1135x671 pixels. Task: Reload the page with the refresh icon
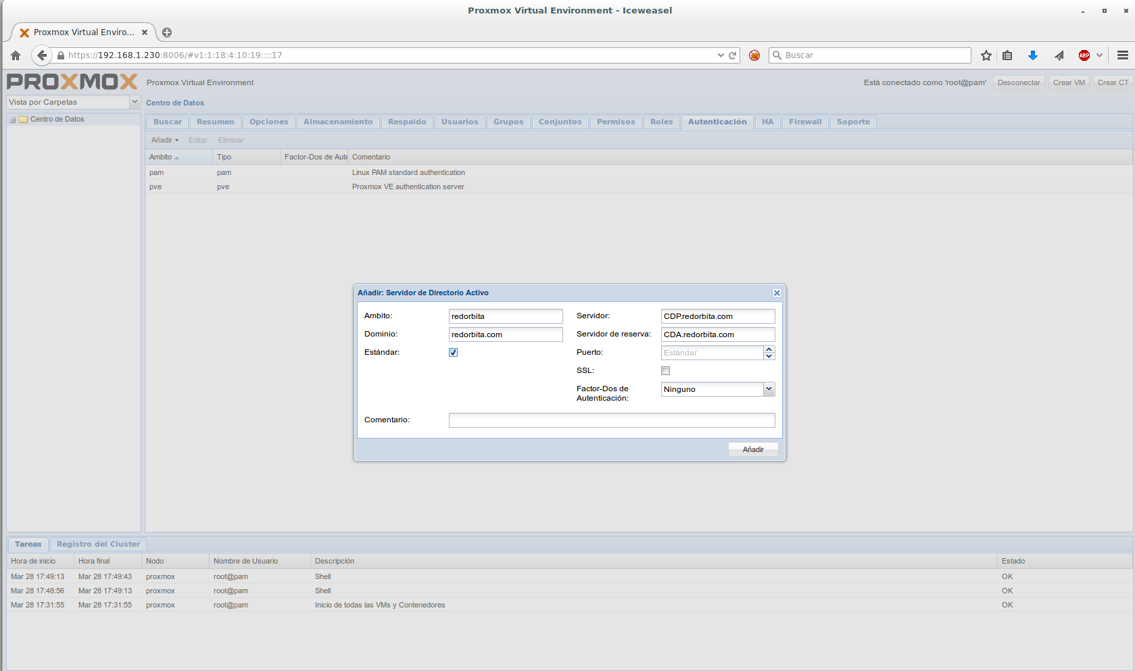pyautogui.click(x=732, y=55)
